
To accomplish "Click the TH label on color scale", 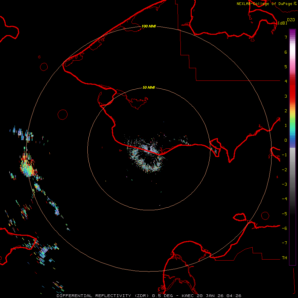I will click(284, 258).
